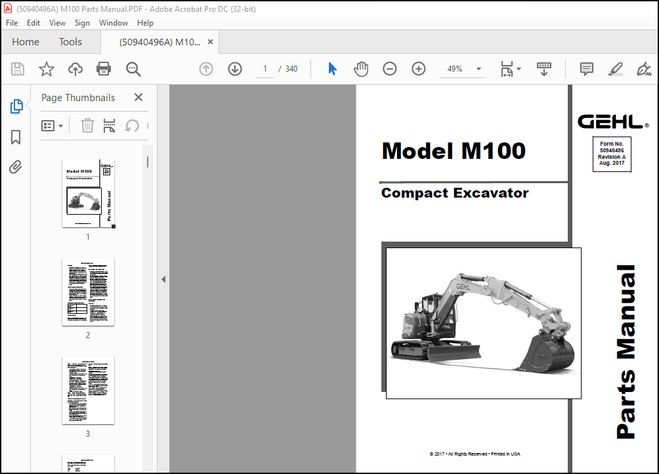Click the 'Compact Excavator' subtitle text
Screen dimensions: 659x474
point(455,193)
